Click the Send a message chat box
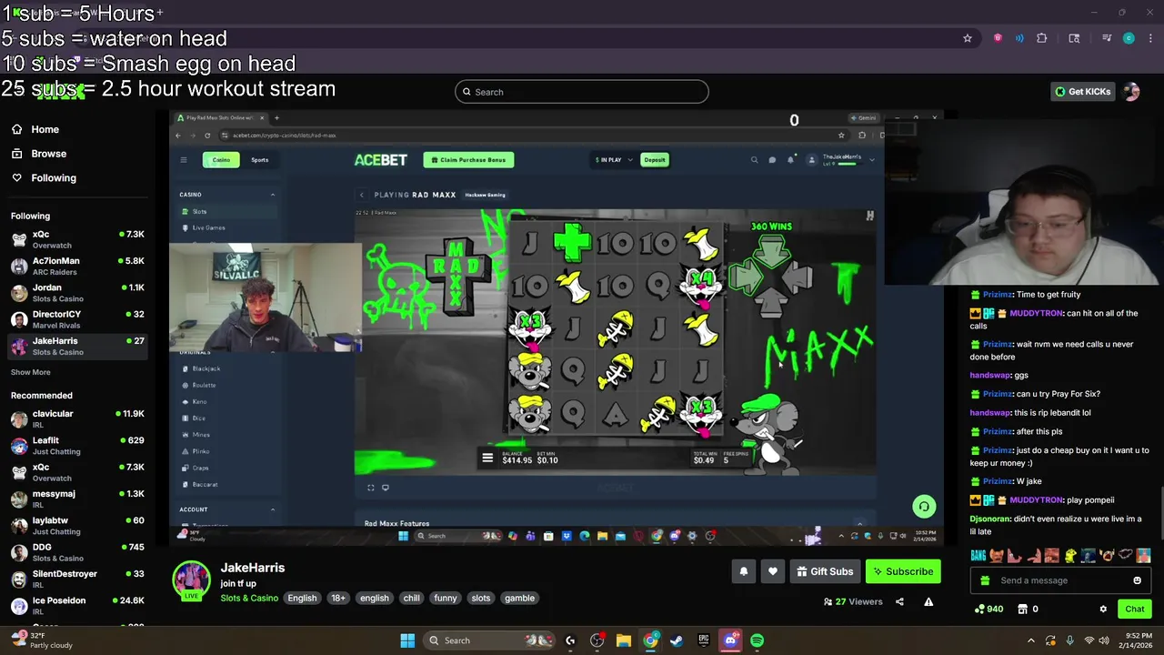 tap(1061, 580)
